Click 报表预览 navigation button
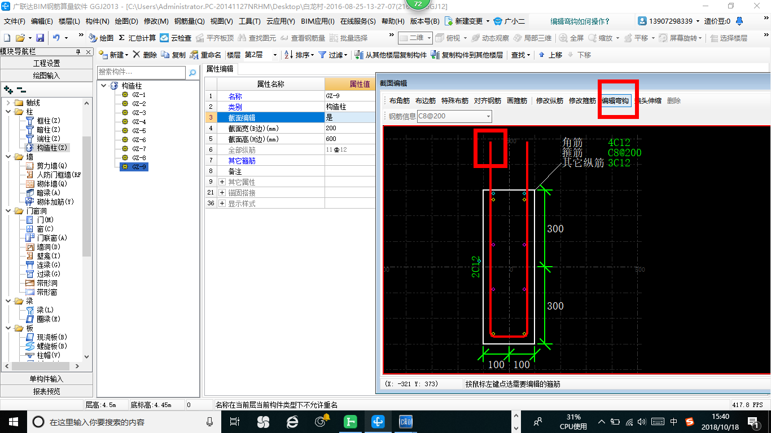Image resolution: width=771 pixels, height=433 pixels. 47,391
